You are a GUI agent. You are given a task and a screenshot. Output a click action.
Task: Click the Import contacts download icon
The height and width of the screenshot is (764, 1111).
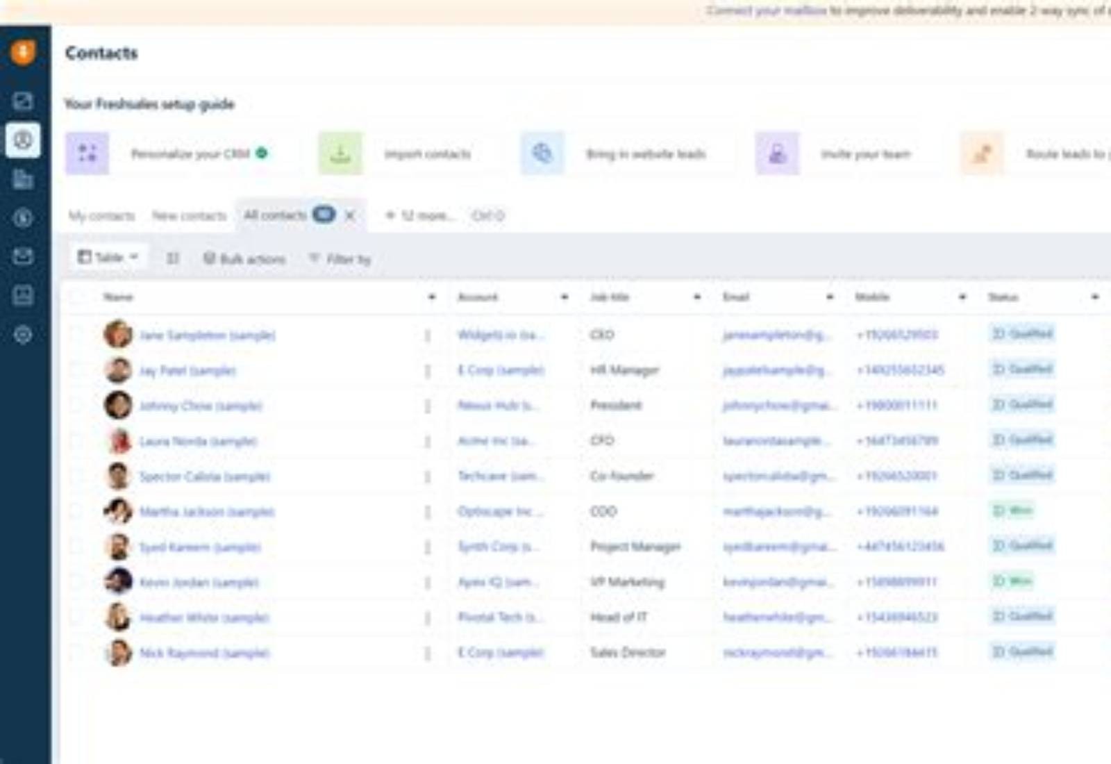pyautogui.click(x=340, y=153)
